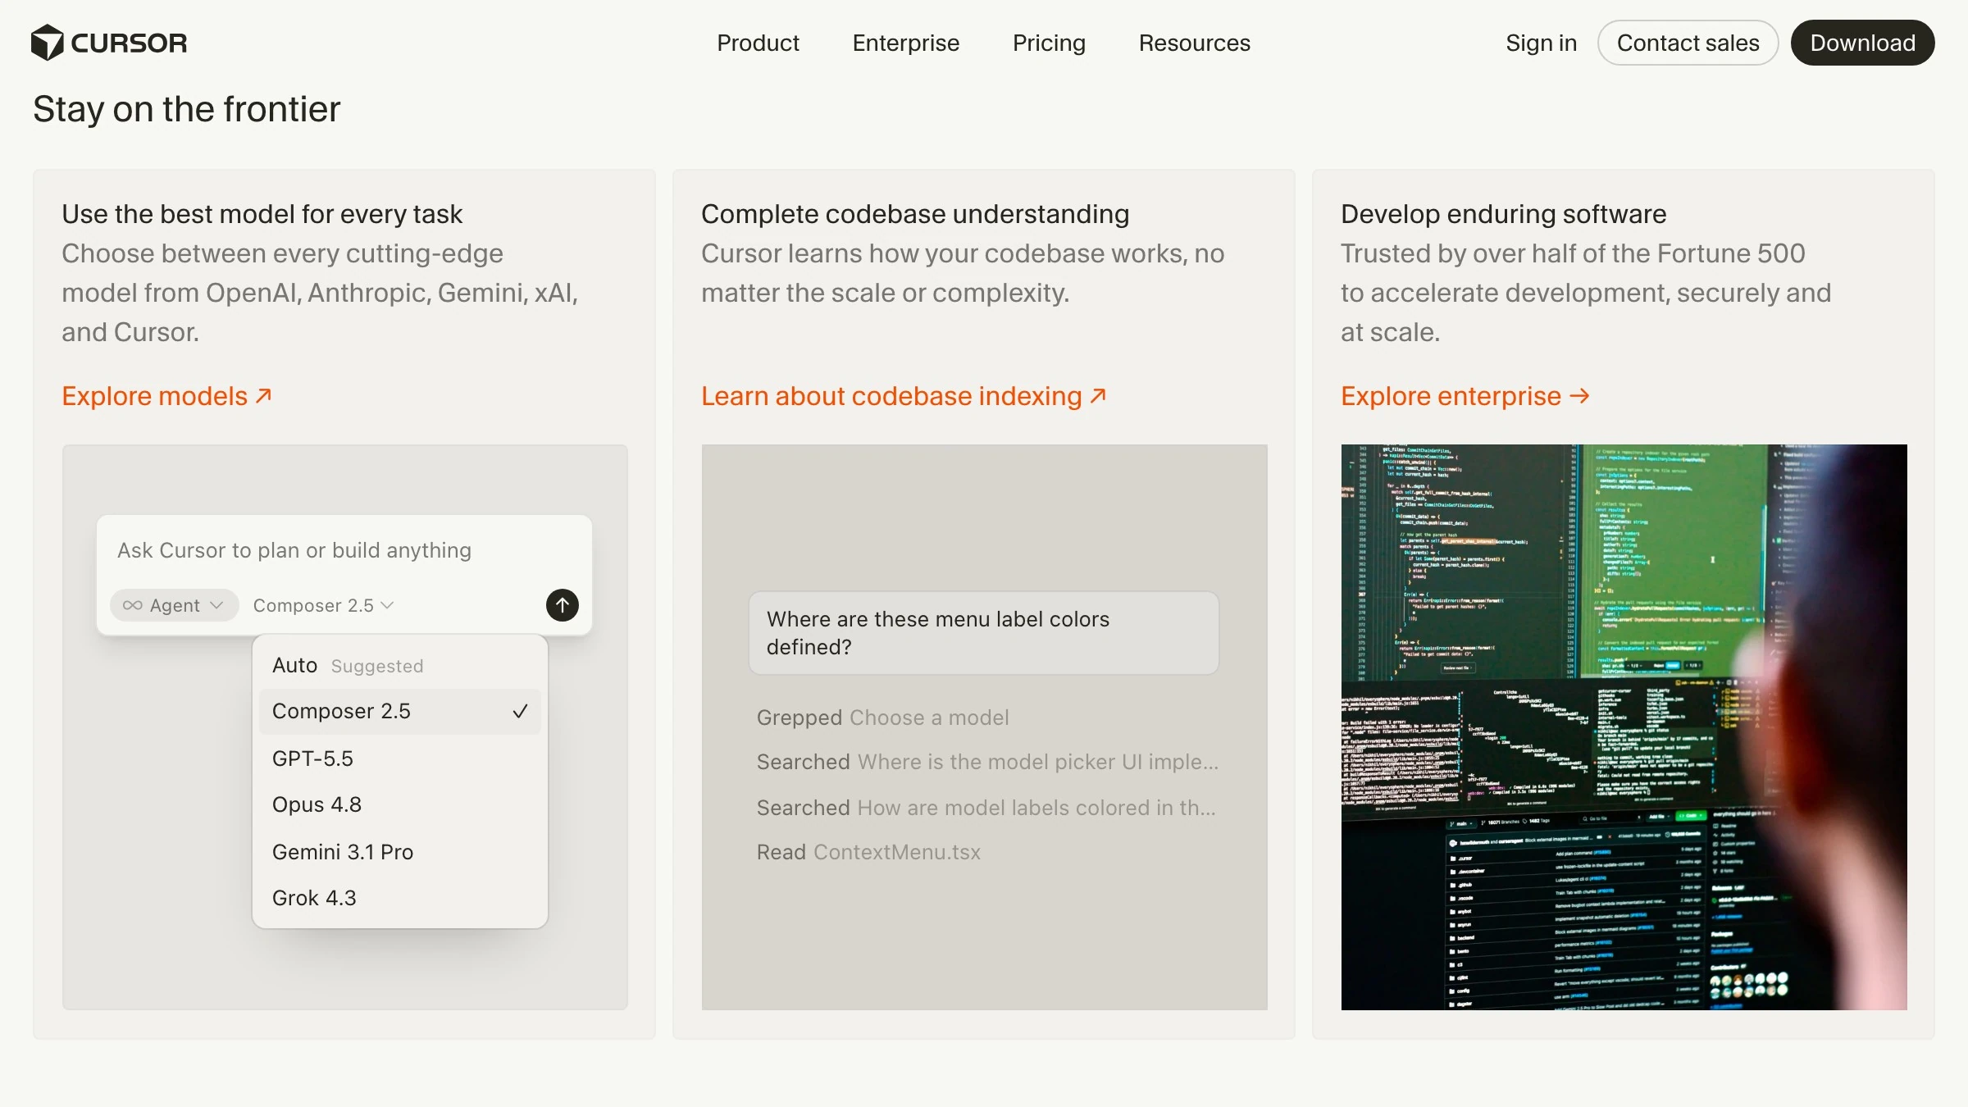The image size is (1968, 1107).
Task: Click the checkmark next to Composer 2.5
Action: (x=520, y=711)
